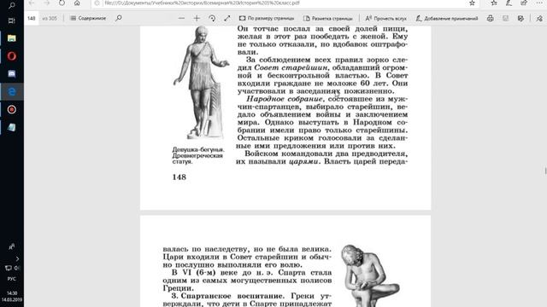547x307 pixels.
Task: Click the browser forward arrow
Action: (x=47, y=3)
